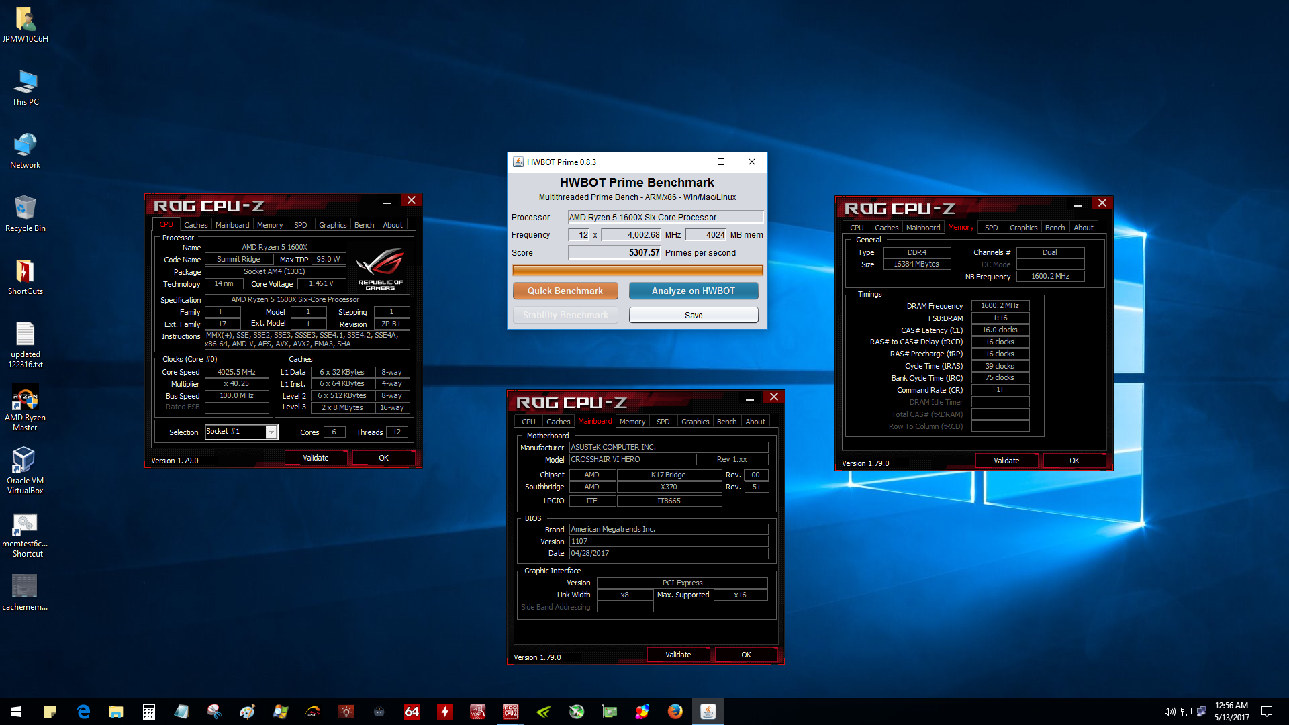Open the Action Center notifications icon
Screen dimensions: 1289x725
tap(1267, 712)
